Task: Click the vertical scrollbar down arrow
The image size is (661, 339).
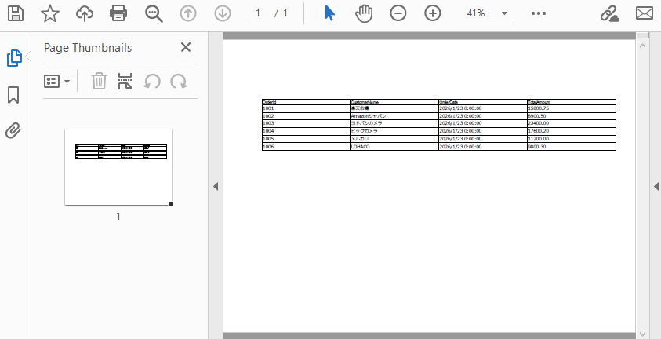Action: tap(642, 334)
